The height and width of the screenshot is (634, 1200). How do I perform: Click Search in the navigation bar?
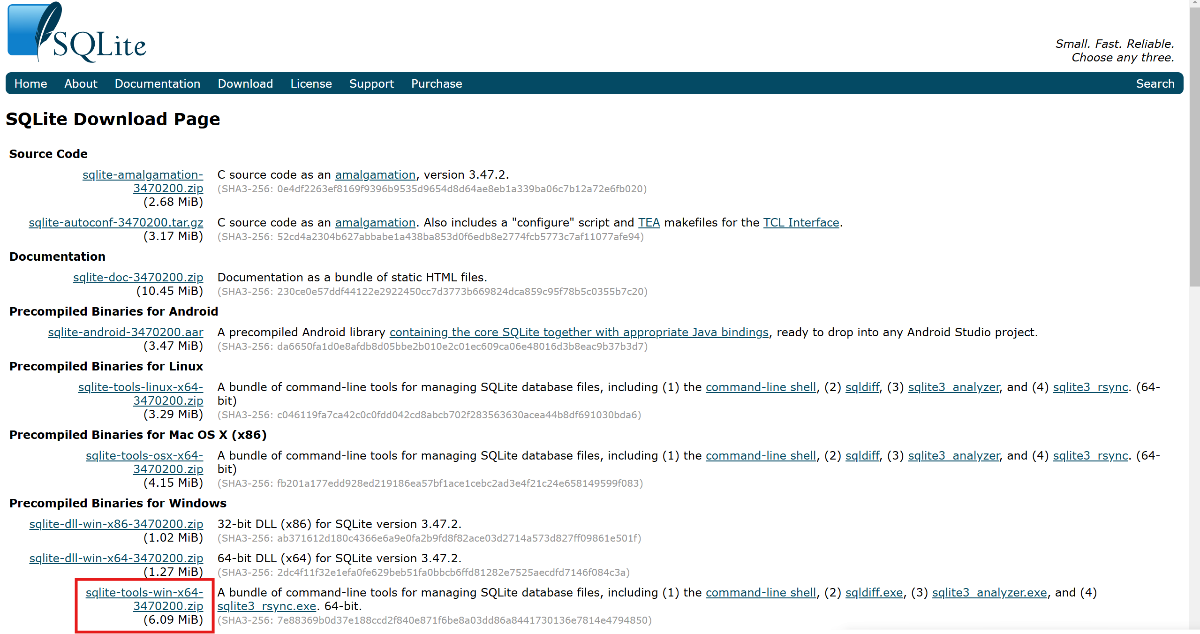[1155, 83]
